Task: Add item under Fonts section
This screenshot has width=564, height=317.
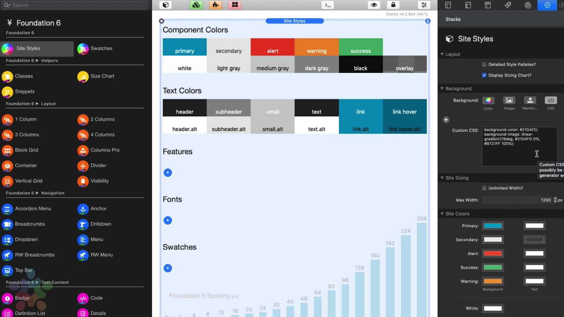Action: pos(167,220)
